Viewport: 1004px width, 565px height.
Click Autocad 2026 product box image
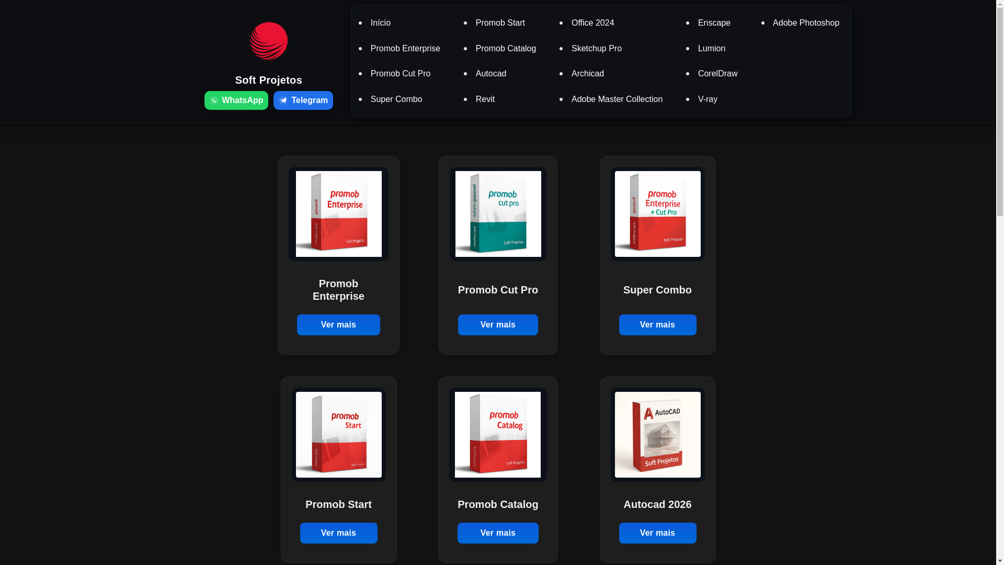click(658, 435)
